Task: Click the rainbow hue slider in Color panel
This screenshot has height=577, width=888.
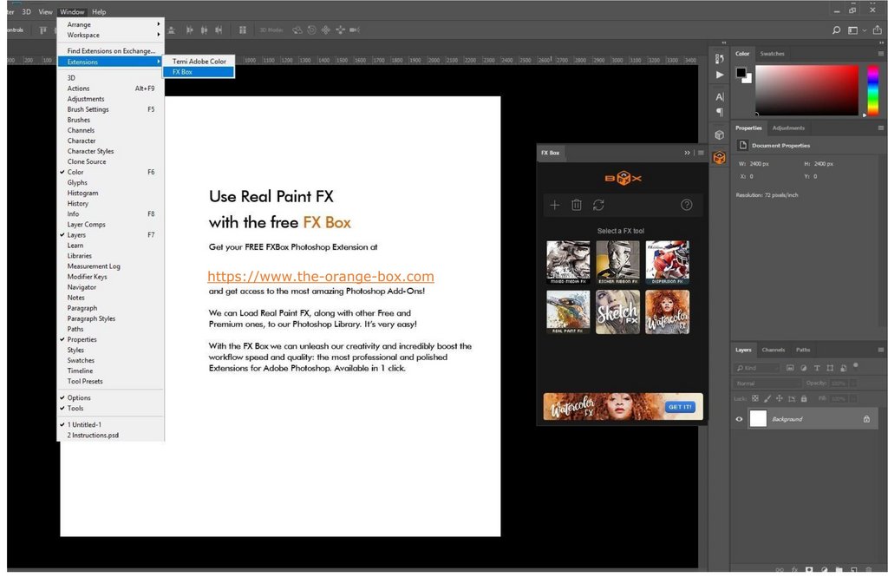Action: (x=873, y=89)
